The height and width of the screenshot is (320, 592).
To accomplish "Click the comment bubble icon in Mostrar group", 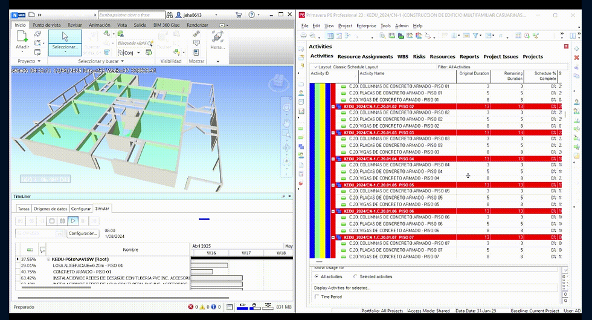I will [196, 43].
